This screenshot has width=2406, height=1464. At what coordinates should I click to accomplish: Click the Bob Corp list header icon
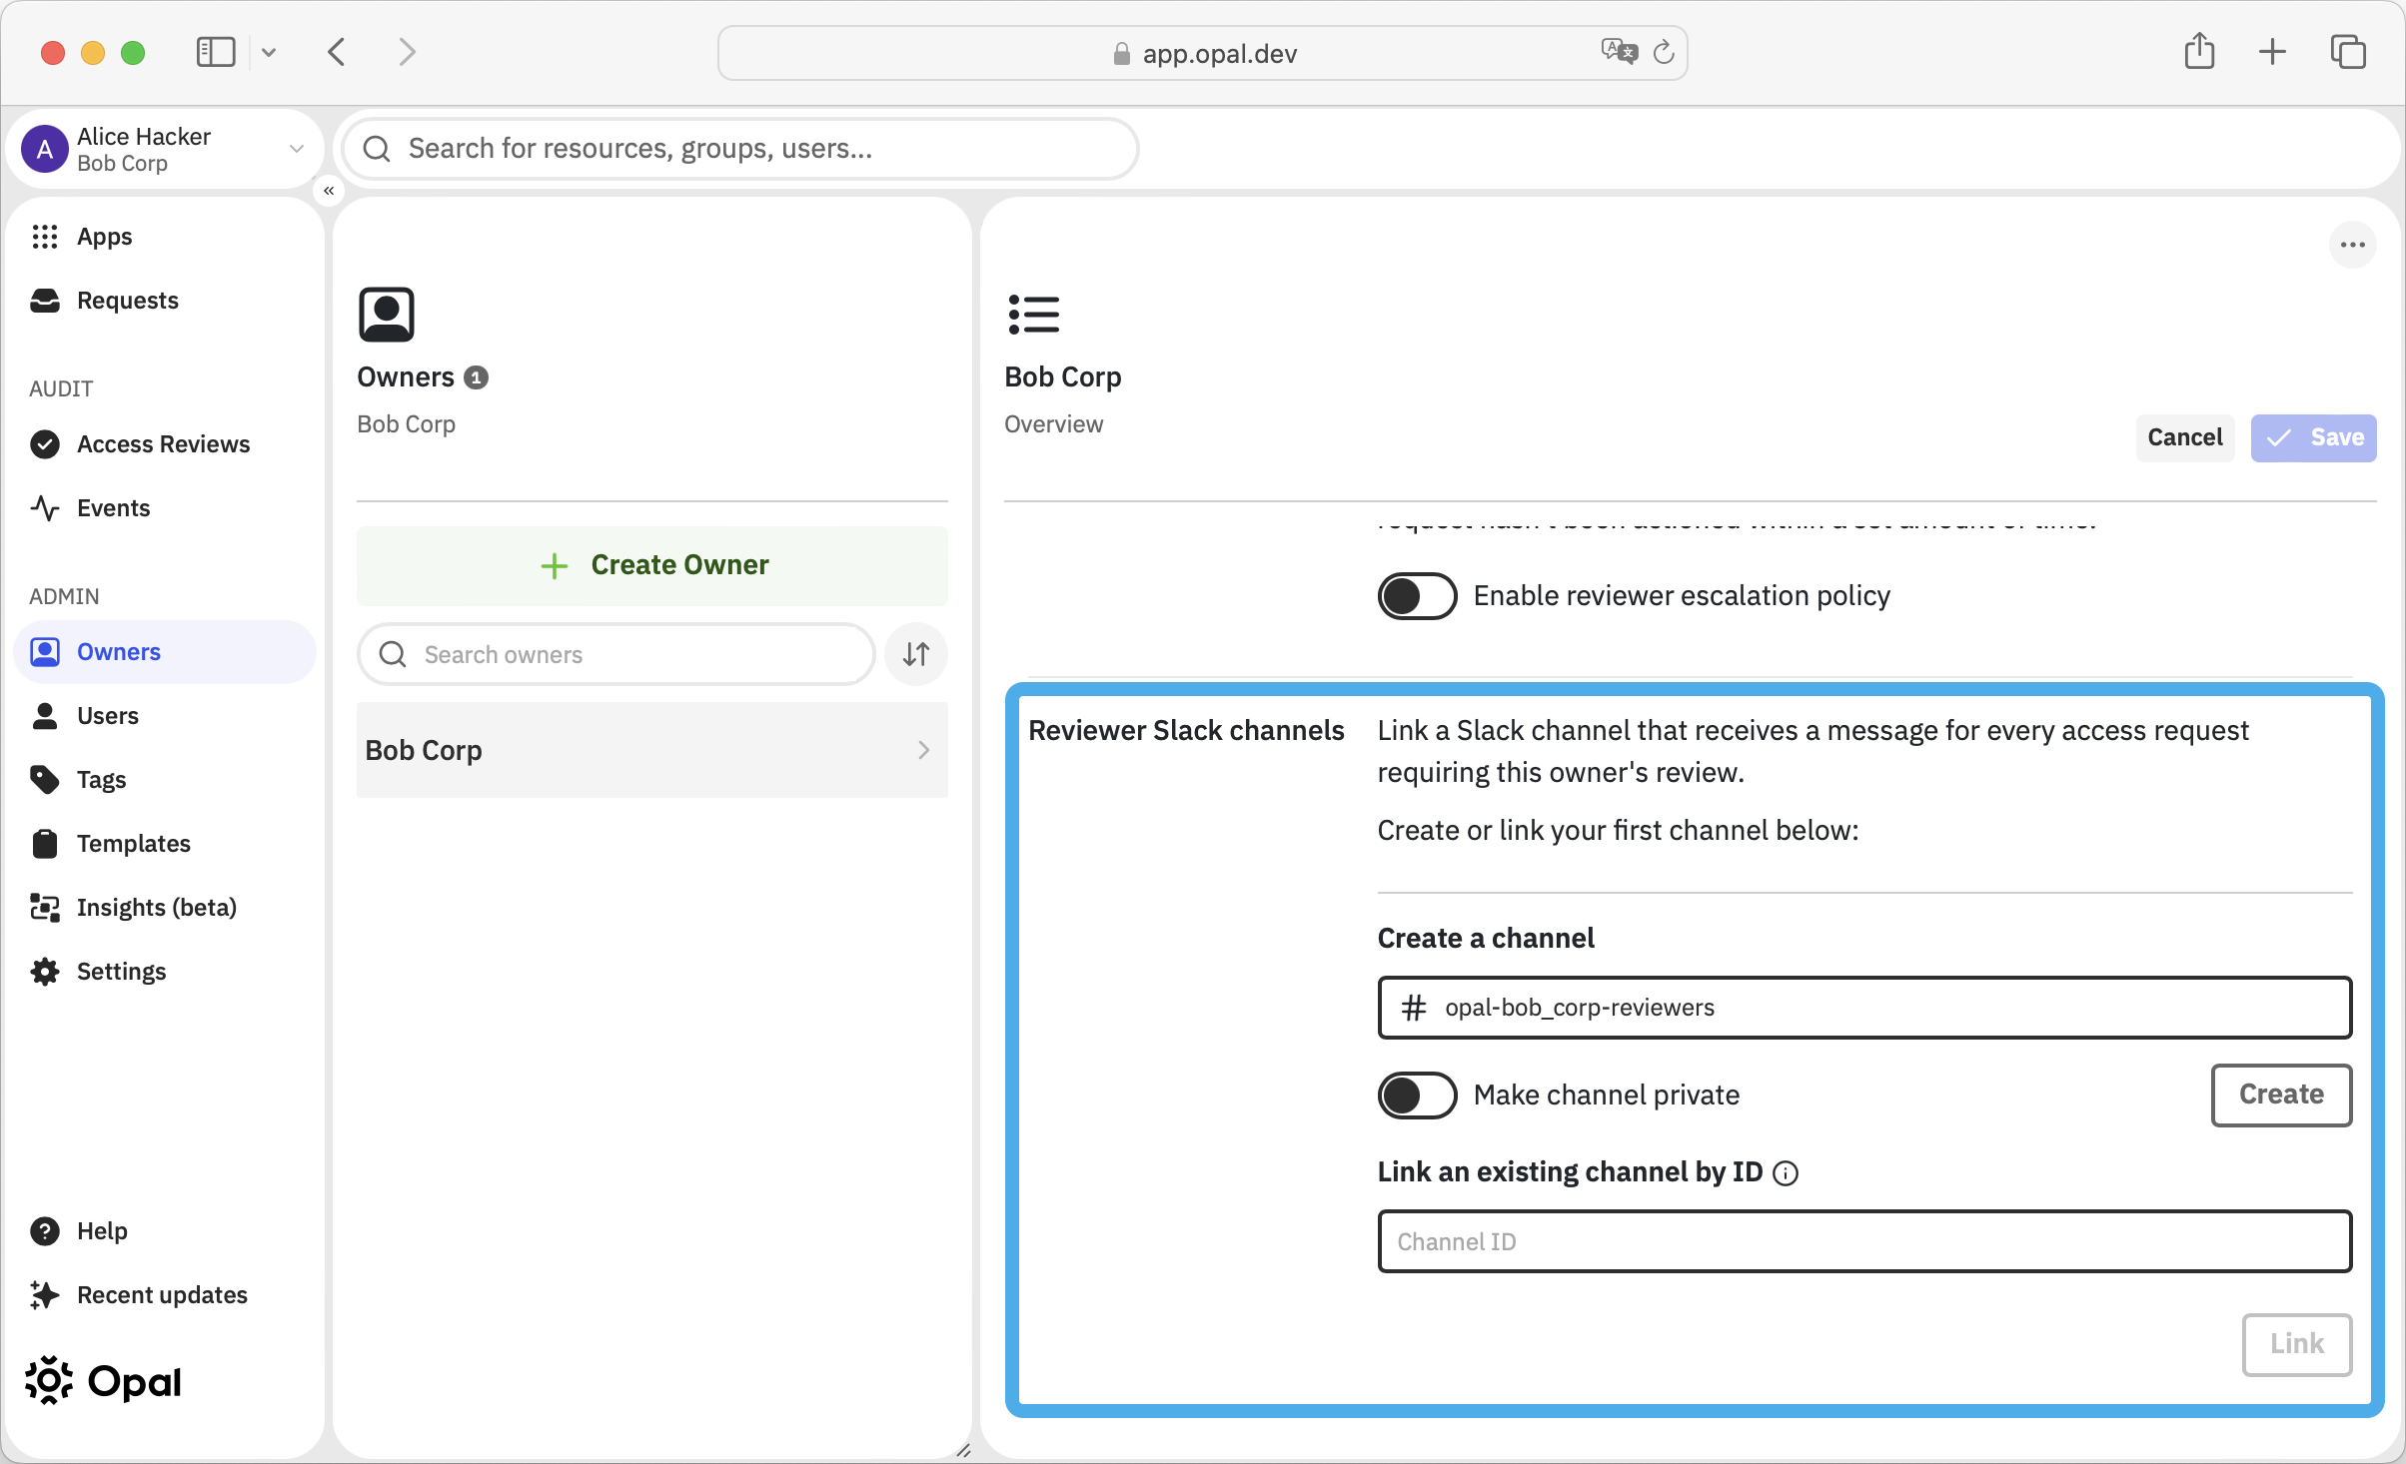[1034, 315]
